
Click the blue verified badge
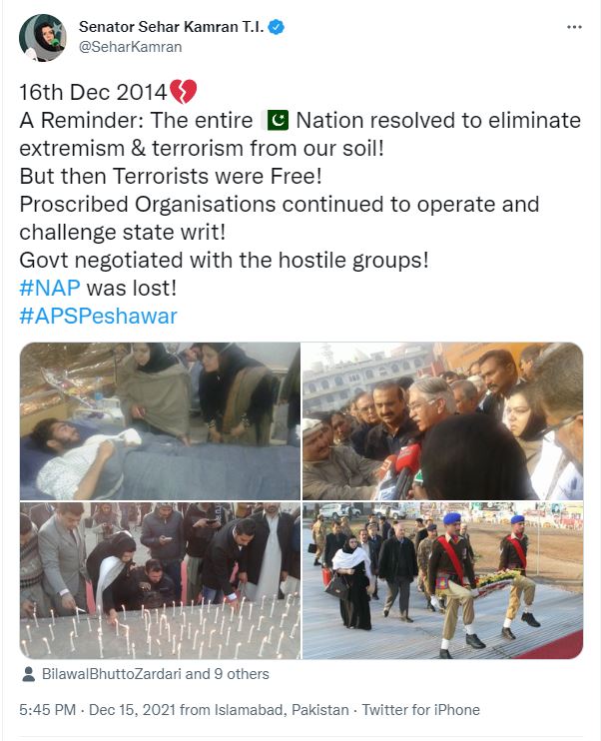click(277, 27)
